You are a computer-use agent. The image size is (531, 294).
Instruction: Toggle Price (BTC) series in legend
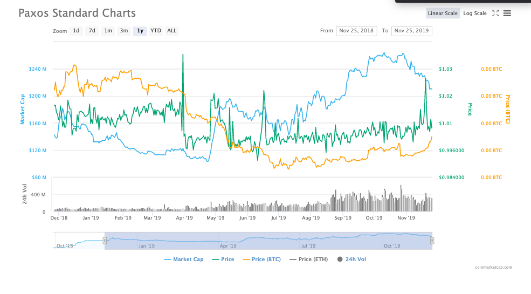point(262,259)
